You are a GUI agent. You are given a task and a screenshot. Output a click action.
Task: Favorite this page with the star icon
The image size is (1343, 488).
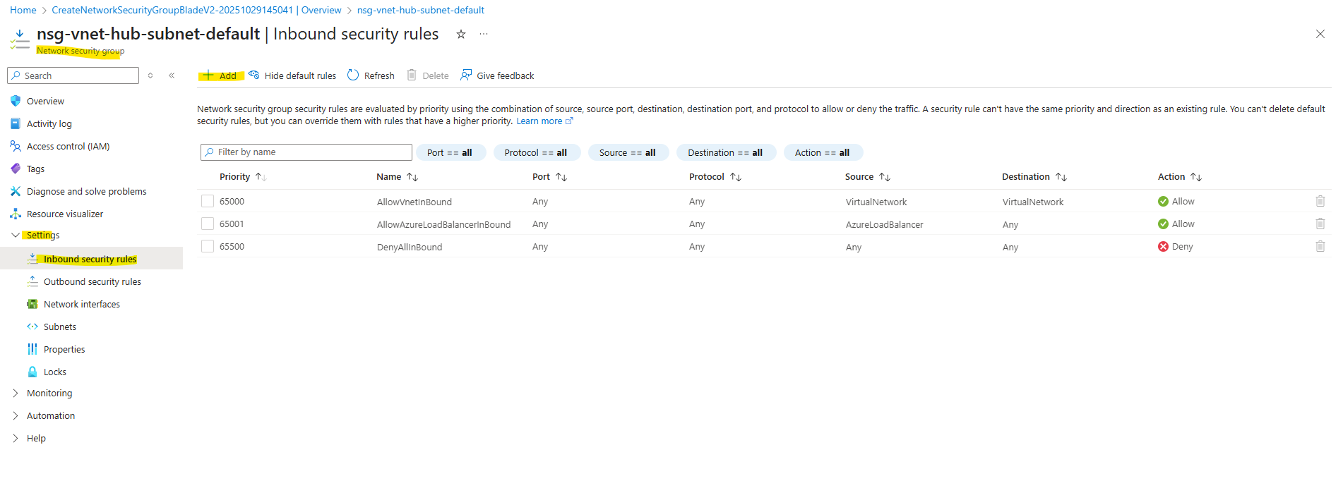pos(461,34)
